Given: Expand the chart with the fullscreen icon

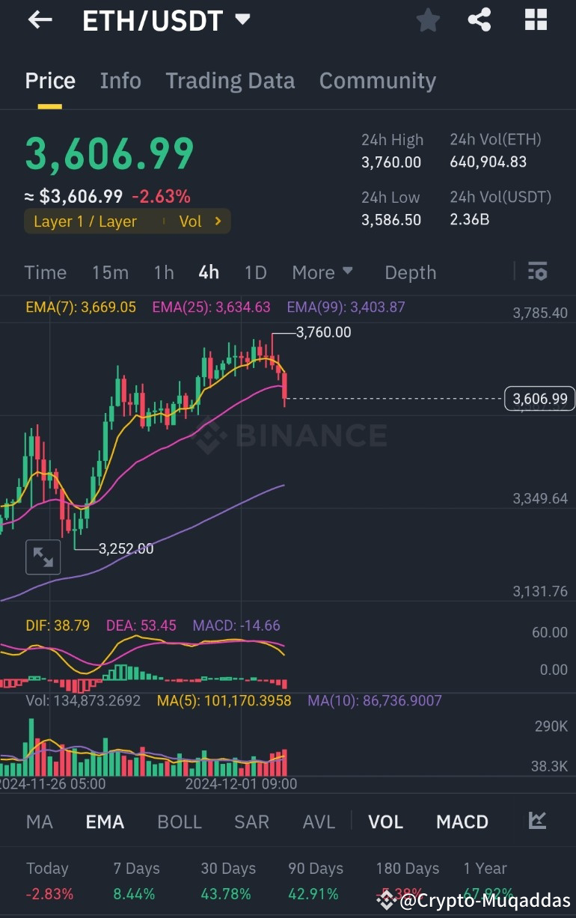Looking at the screenshot, I should click(x=43, y=557).
